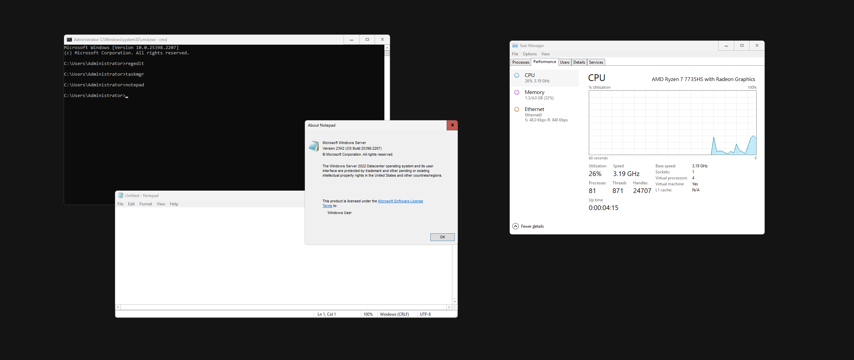854x360 pixels.
Task: Click Notepad horizontal scrollbar right arrow
Action: (x=449, y=307)
